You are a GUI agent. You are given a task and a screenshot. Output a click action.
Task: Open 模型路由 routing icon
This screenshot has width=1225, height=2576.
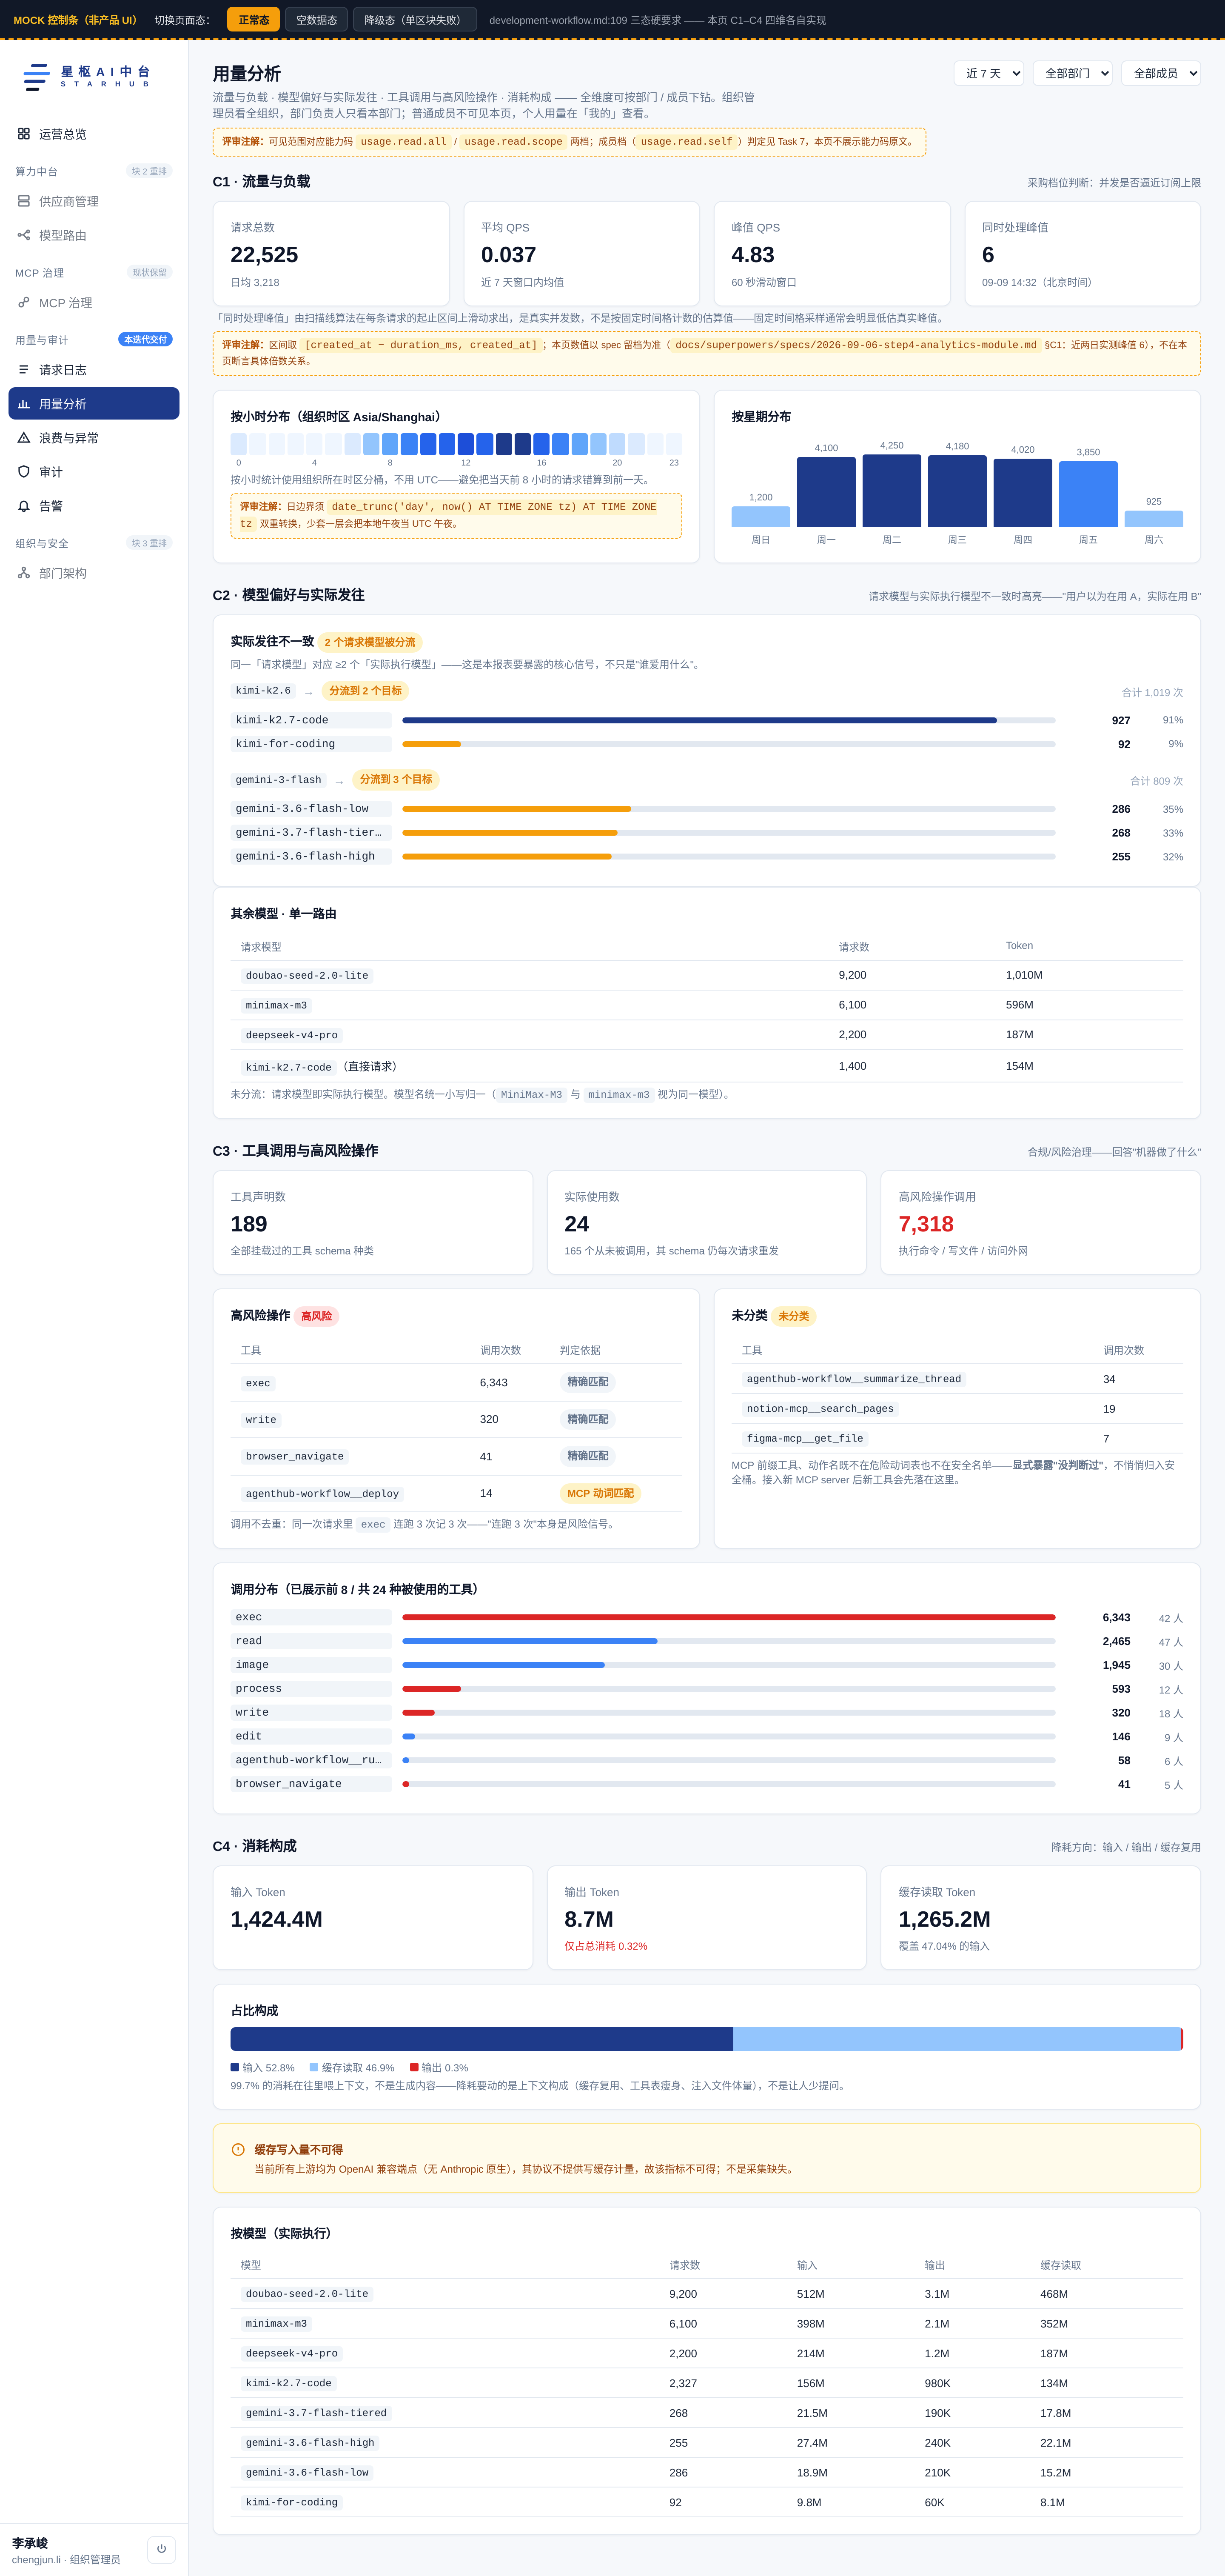pyautogui.click(x=24, y=235)
